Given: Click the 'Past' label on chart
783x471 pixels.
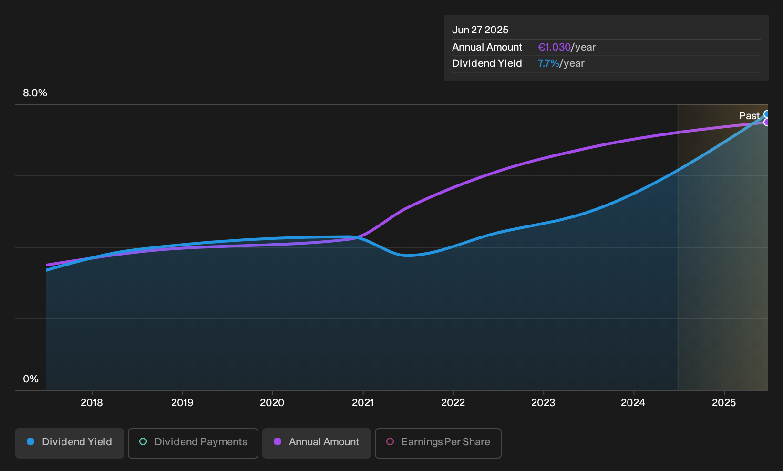Looking at the screenshot, I should point(749,116).
